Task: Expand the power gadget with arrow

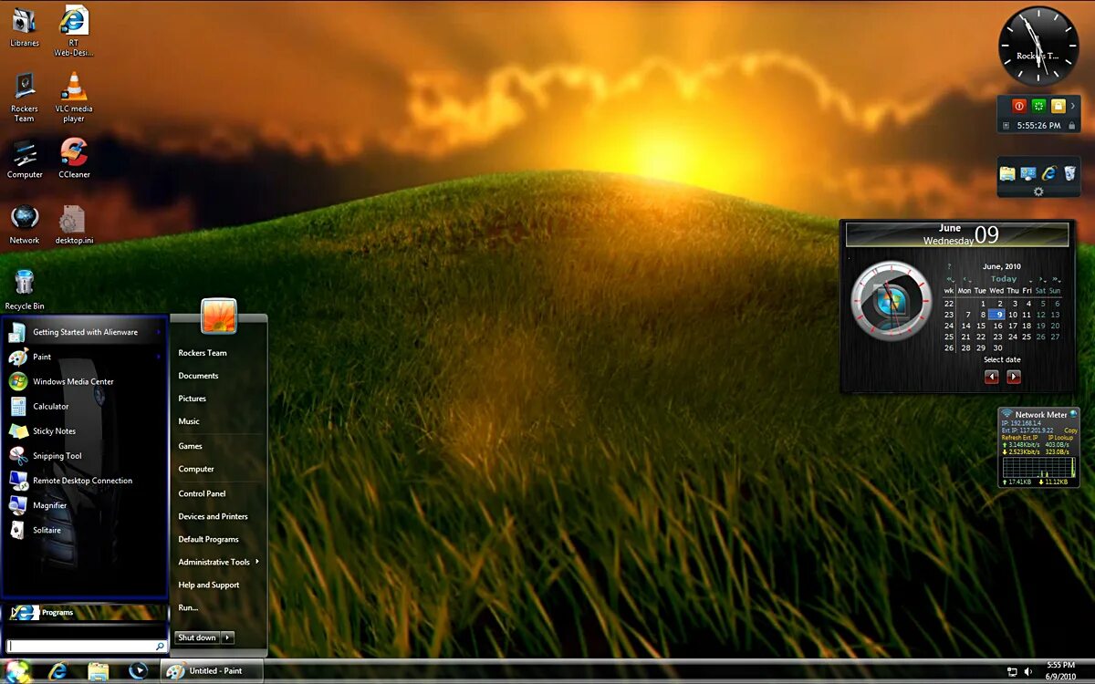Action: pyautogui.click(x=1073, y=106)
